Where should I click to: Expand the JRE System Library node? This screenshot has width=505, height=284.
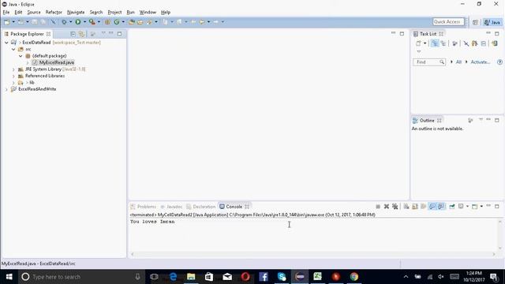13,69
